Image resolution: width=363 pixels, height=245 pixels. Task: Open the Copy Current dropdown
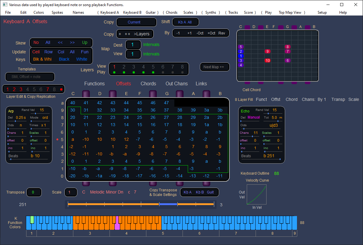pos(136,22)
